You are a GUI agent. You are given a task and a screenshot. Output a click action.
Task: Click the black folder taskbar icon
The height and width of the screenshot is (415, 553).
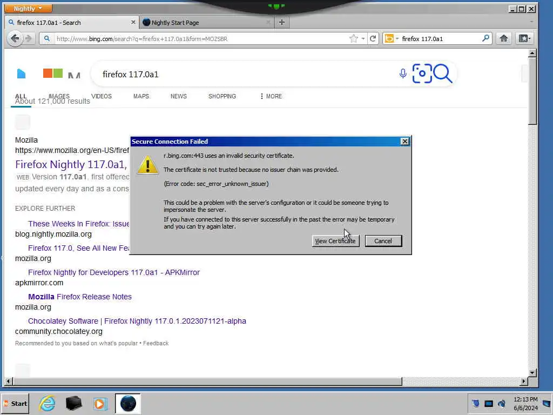[73, 403]
